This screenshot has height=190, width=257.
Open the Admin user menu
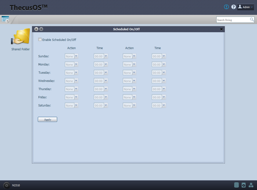(x=245, y=7)
